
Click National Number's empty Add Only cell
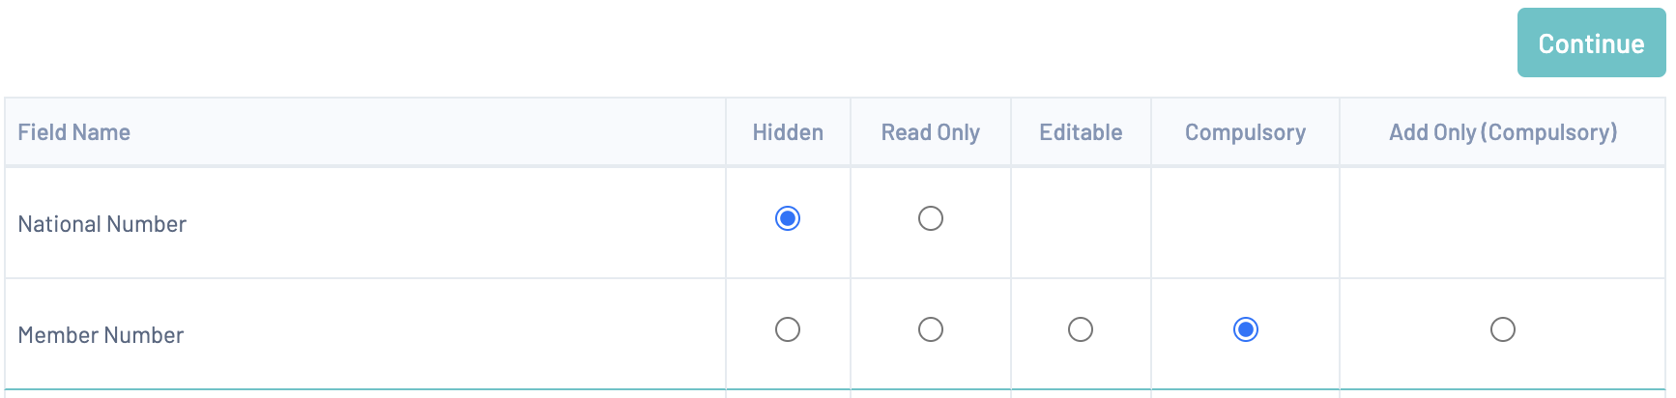point(1502,223)
